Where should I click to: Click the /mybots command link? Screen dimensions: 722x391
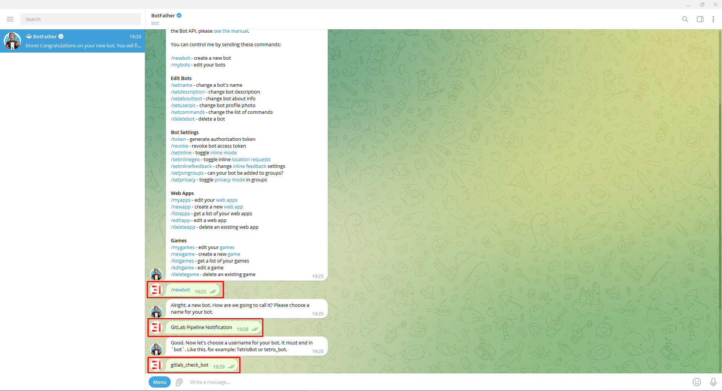pyautogui.click(x=180, y=65)
